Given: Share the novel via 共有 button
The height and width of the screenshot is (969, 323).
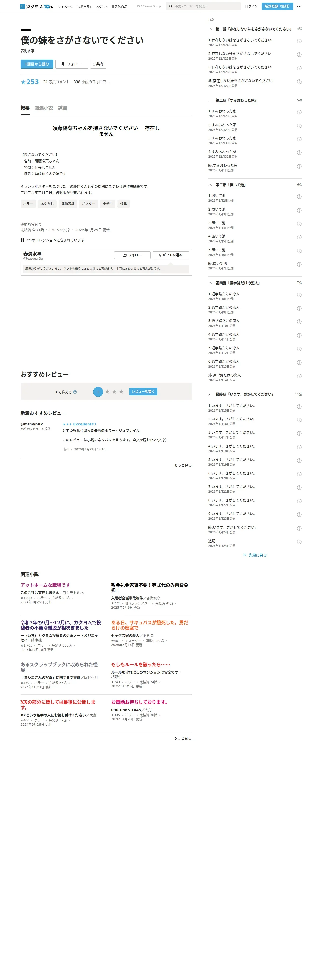Looking at the screenshot, I should pyautogui.click(x=98, y=64).
